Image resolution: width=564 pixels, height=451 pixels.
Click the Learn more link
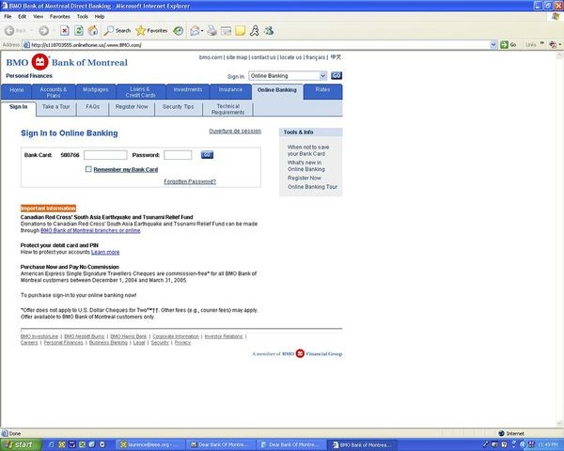pos(105,252)
